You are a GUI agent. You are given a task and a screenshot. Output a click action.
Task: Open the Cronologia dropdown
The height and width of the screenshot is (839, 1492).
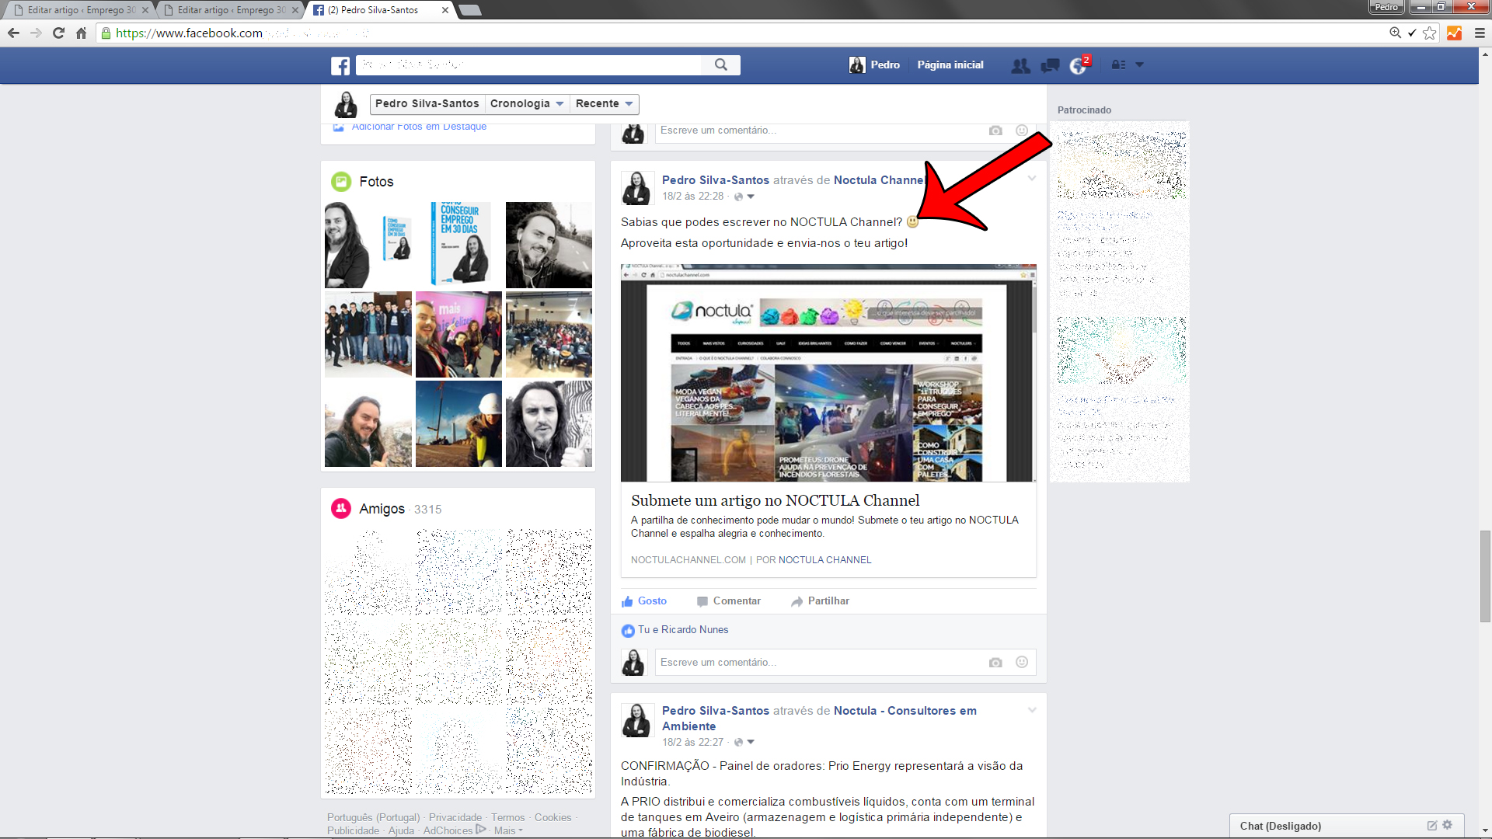coord(527,104)
